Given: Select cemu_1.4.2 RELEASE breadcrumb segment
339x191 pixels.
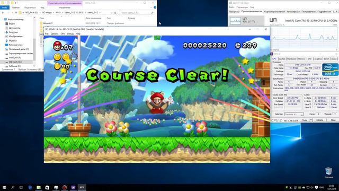Looking at the screenshot, I should [x=74, y=13].
